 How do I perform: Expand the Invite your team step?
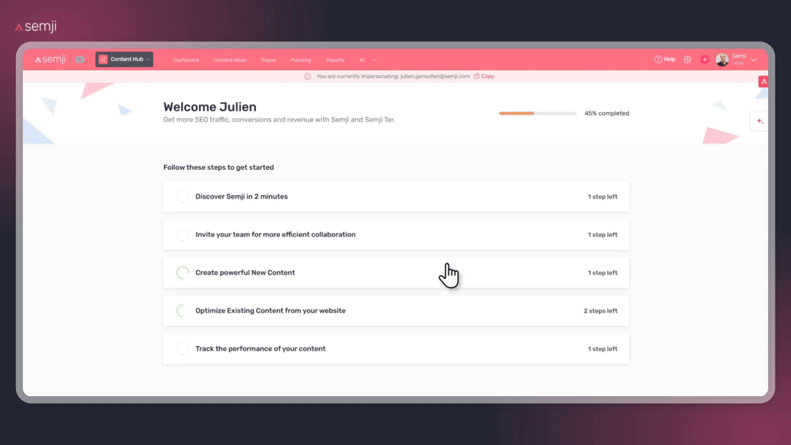[x=396, y=235]
